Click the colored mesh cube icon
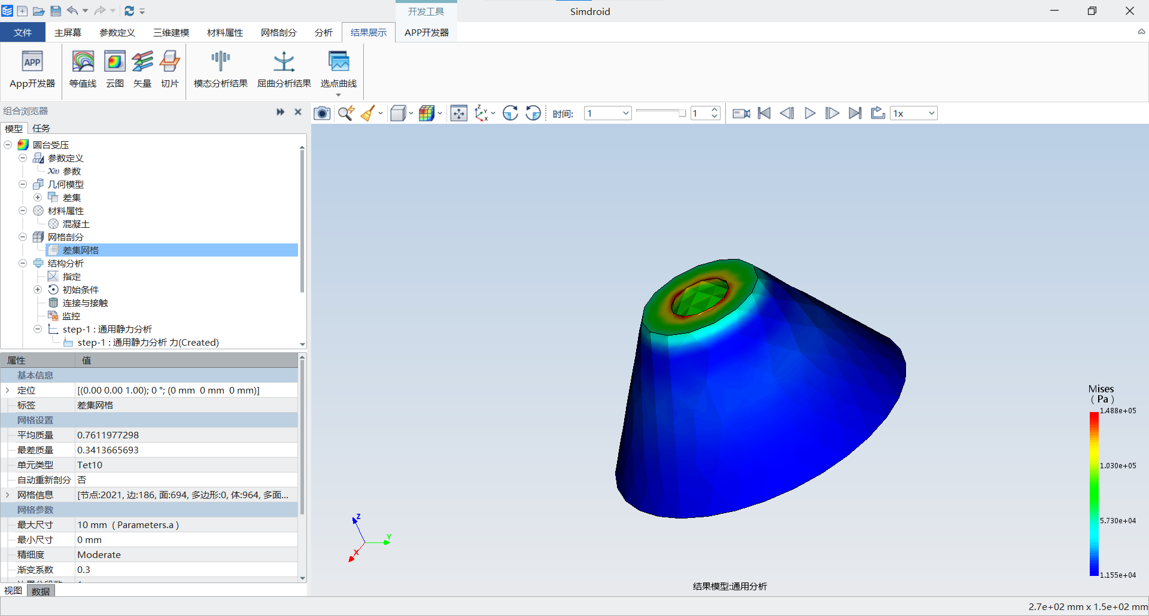The image size is (1149, 616). pyautogui.click(x=427, y=113)
